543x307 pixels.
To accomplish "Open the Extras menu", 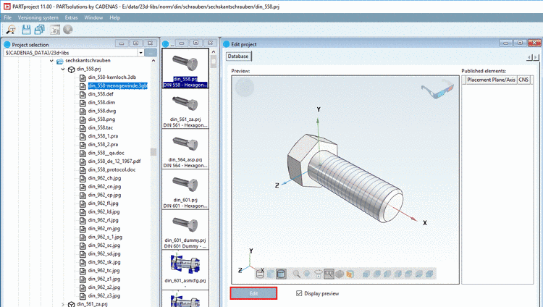I will [72, 17].
